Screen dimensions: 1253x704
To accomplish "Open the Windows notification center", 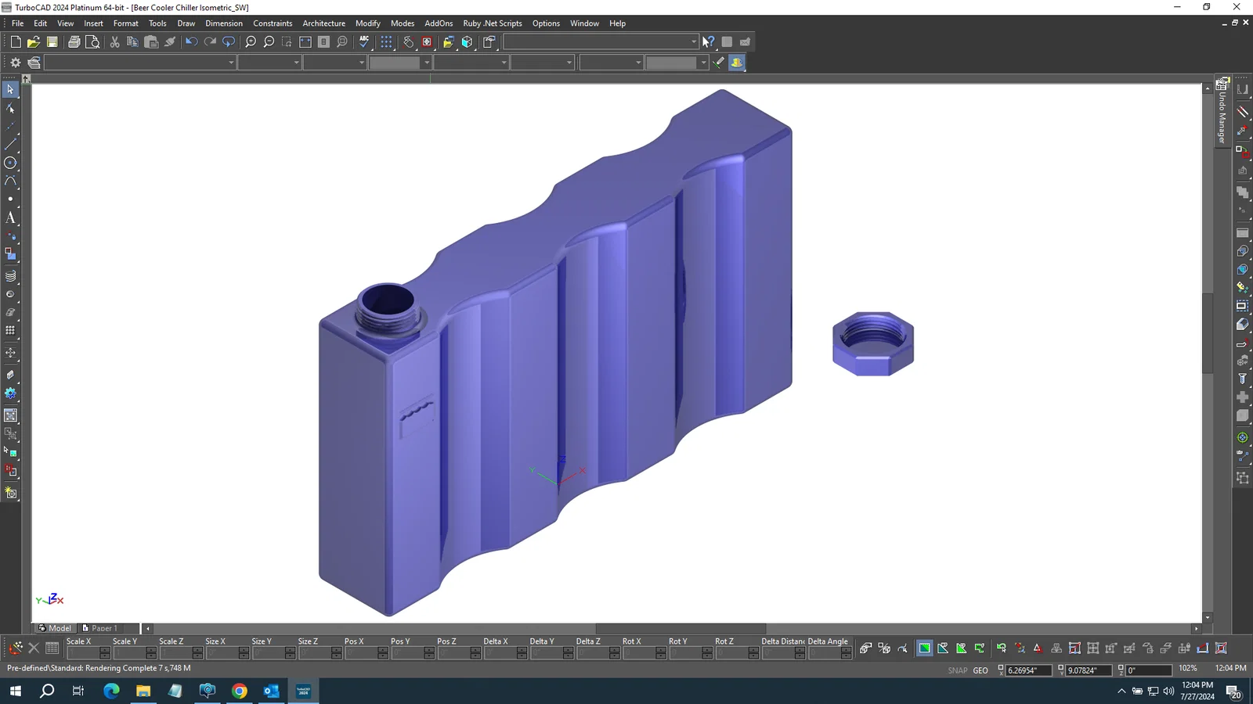I will pyautogui.click(x=1233, y=691).
